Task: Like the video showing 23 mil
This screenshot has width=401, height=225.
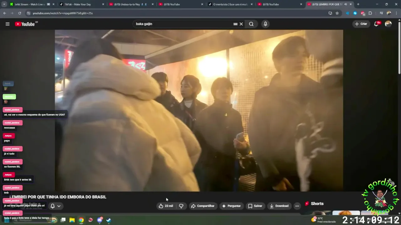Action: [x=166, y=206]
